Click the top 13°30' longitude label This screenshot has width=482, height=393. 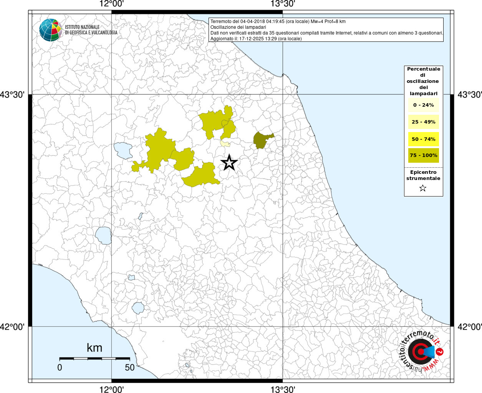pos(283,4)
